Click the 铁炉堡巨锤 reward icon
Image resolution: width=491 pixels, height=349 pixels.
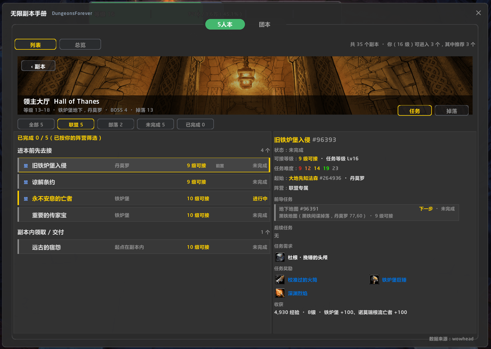374,279
